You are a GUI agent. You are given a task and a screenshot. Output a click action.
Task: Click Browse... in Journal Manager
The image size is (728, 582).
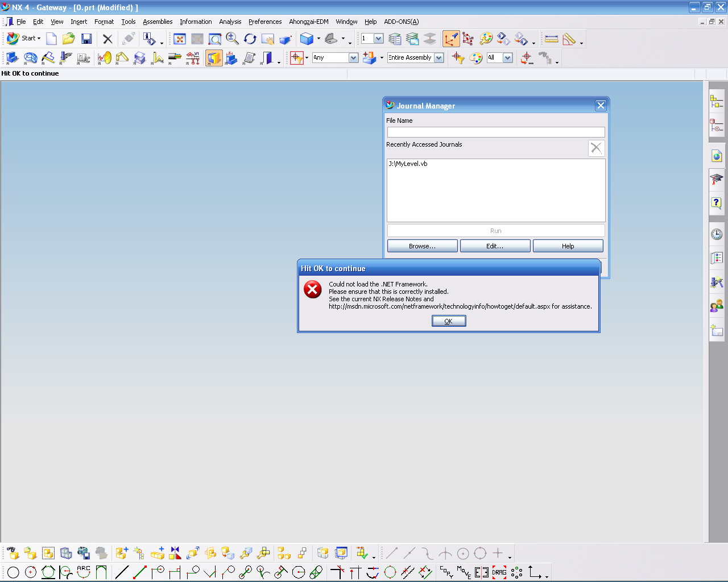(422, 246)
